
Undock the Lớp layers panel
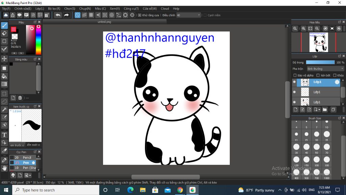(339, 56)
